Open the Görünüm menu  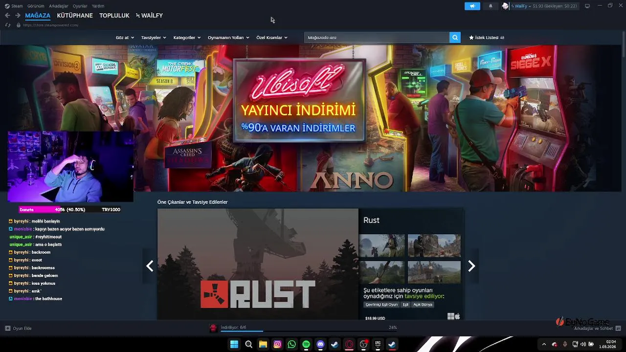coord(36,6)
